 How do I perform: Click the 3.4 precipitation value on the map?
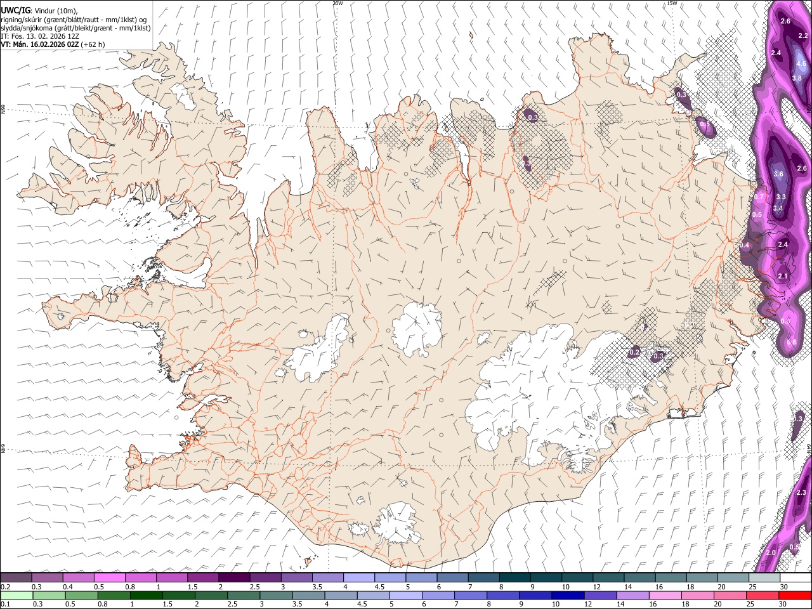coord(778,208)
